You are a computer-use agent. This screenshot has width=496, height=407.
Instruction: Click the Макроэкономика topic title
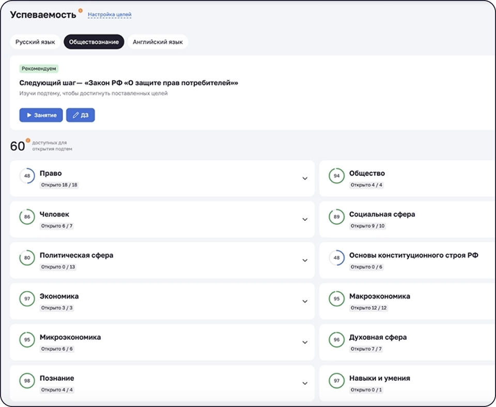click(379, 296)
